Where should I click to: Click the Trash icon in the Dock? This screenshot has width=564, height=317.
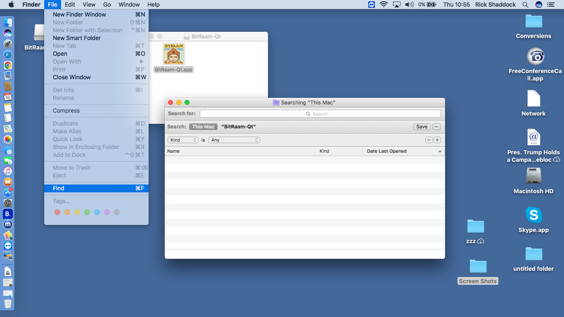(8, 304)
